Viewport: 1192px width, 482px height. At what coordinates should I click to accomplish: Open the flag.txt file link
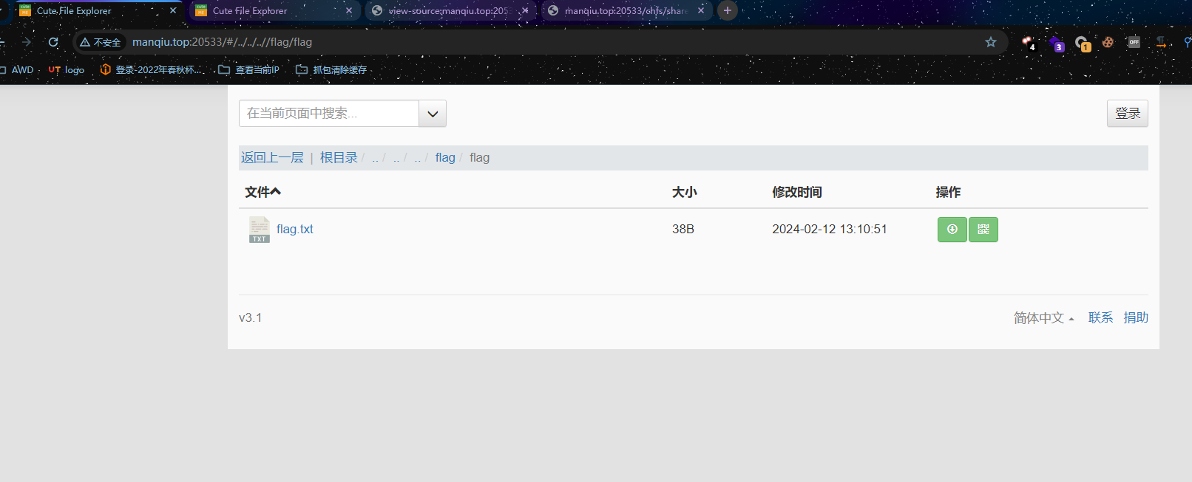click(x=295, y=230)
